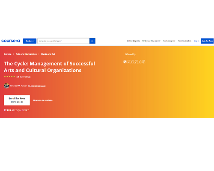Open Online Degrees in the navigation

[x=133, y=41]
